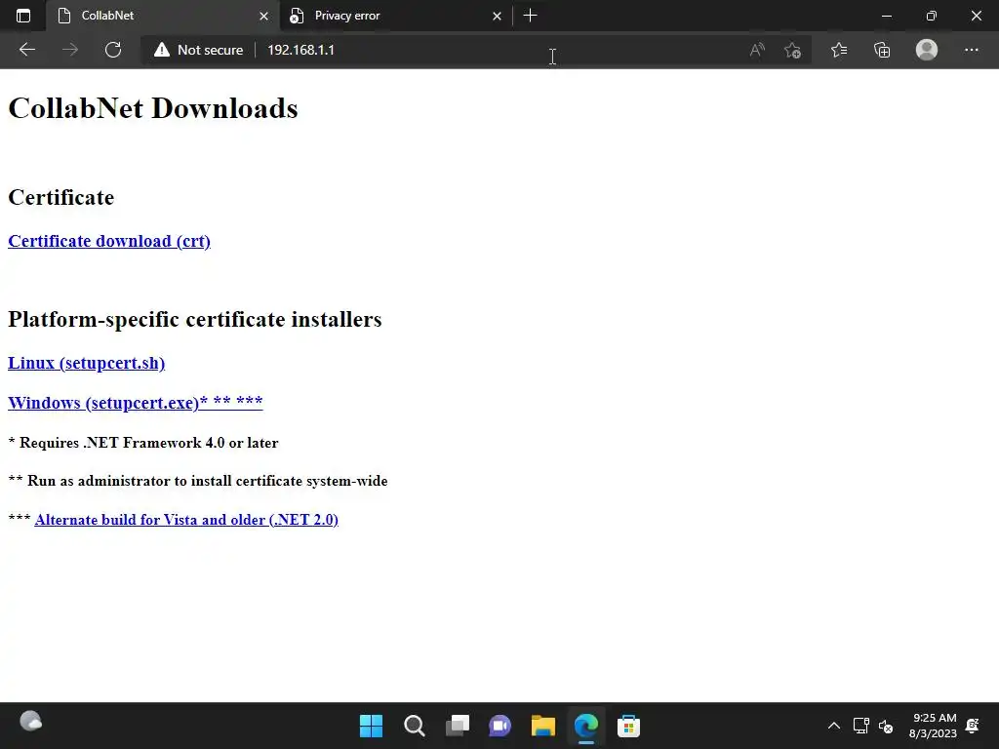
Task: Open the Windows Start menu
Action: click(x=371, y=726)
